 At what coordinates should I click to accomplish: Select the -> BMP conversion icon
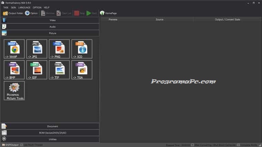pyautogui.click(x=14, y=70)
